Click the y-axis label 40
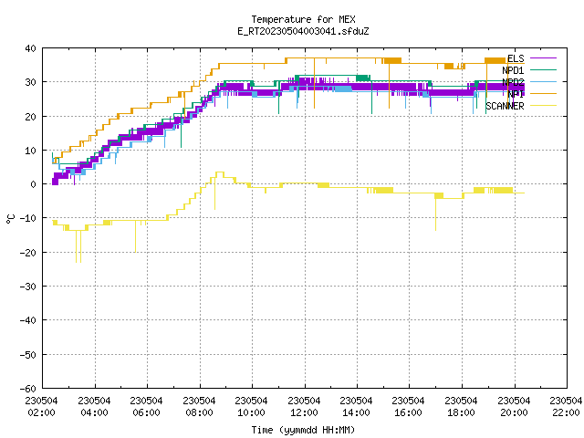 tap(30, 48)
